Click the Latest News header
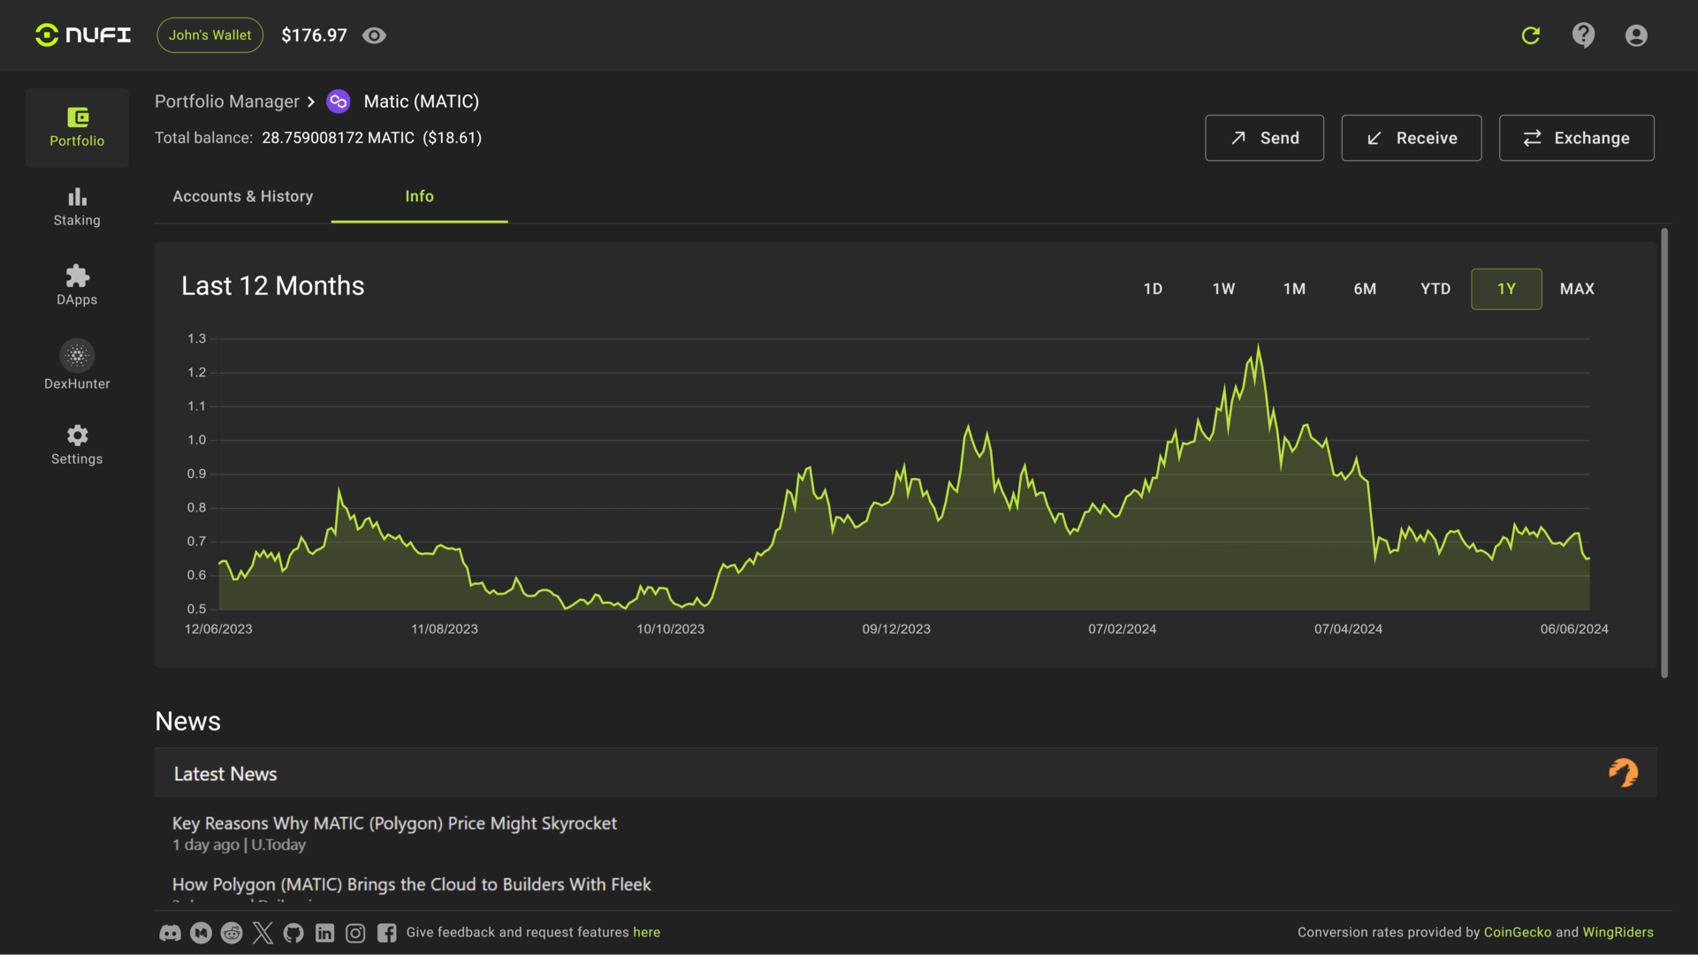The height and width of the screenshot is (955, 1698). click(225, 774)
